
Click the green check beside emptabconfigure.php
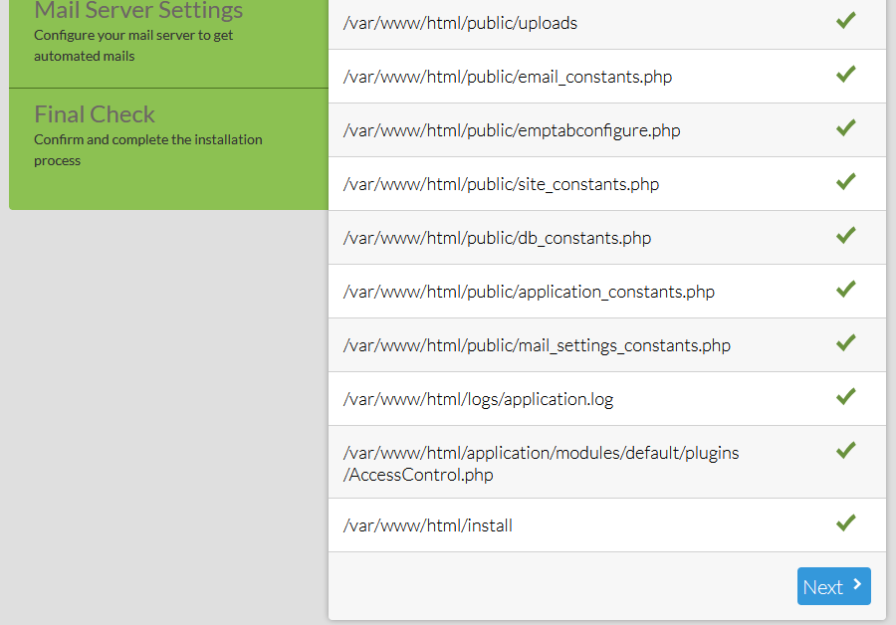point(846,127)
